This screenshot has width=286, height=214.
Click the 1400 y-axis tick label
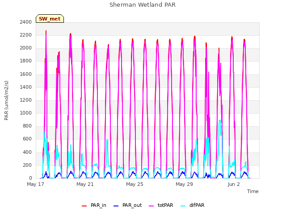point(26,87)
